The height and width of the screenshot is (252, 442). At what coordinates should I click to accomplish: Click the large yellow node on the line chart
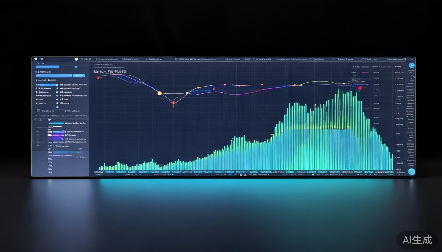[160, 93]
